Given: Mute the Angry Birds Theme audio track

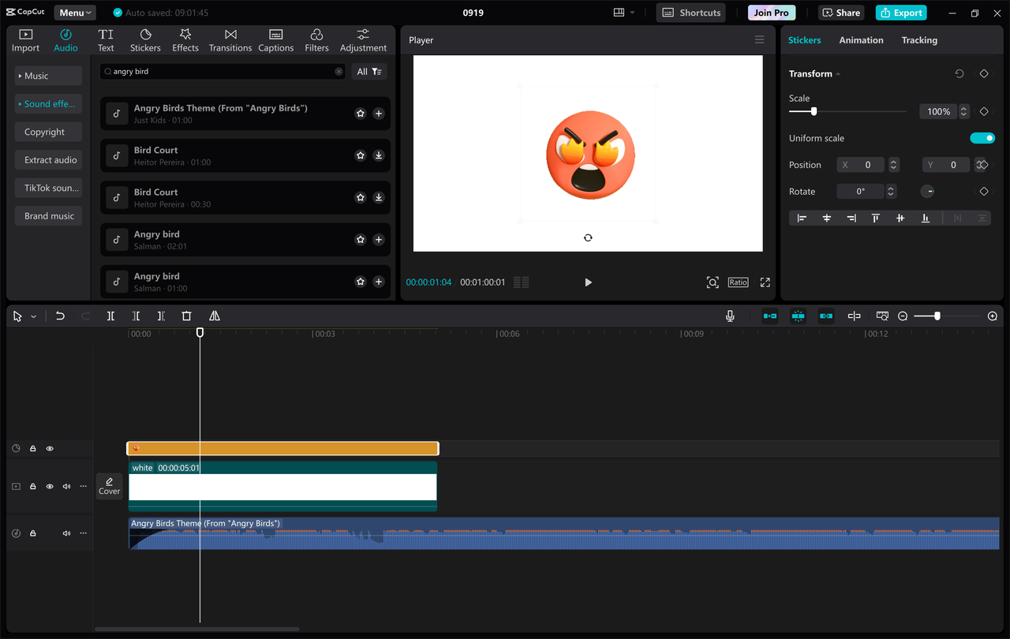Looking at the screenshot, I should [x=66, y=532].
